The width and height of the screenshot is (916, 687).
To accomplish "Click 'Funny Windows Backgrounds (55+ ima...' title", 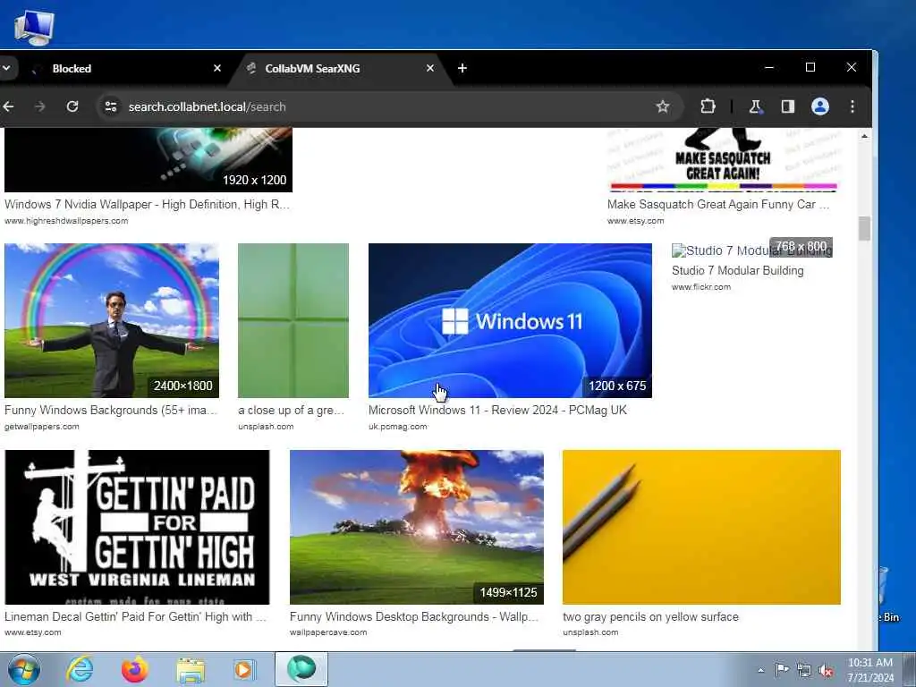I will pos(110,410).
